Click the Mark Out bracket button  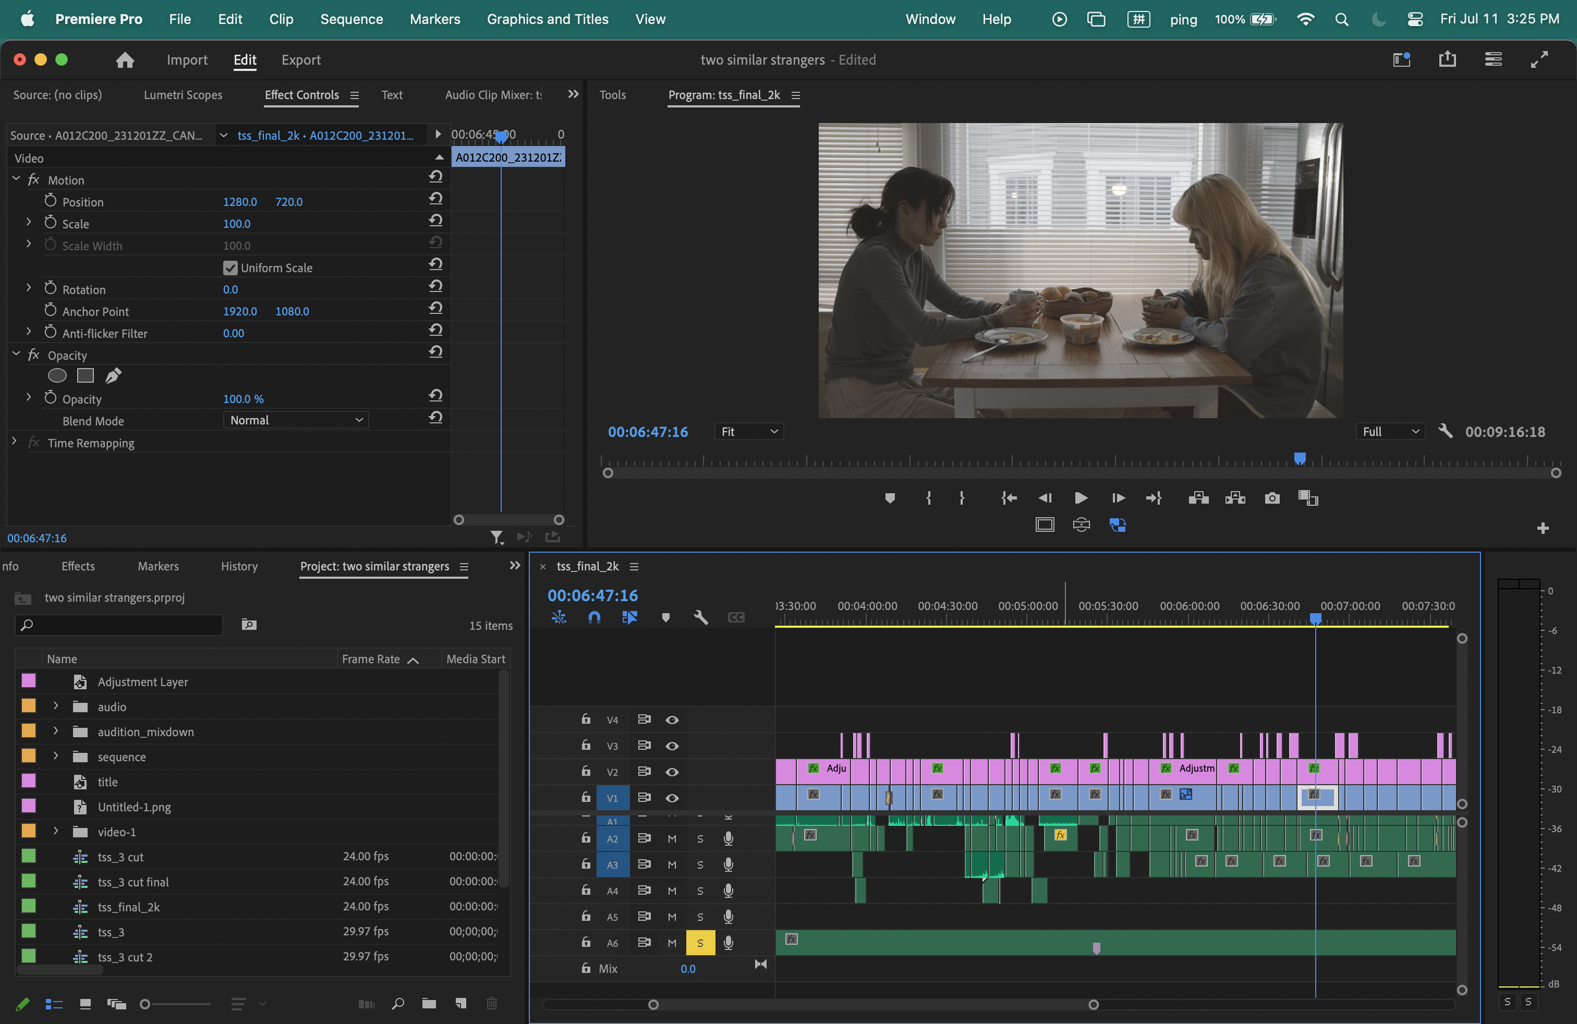click(962, 498)
